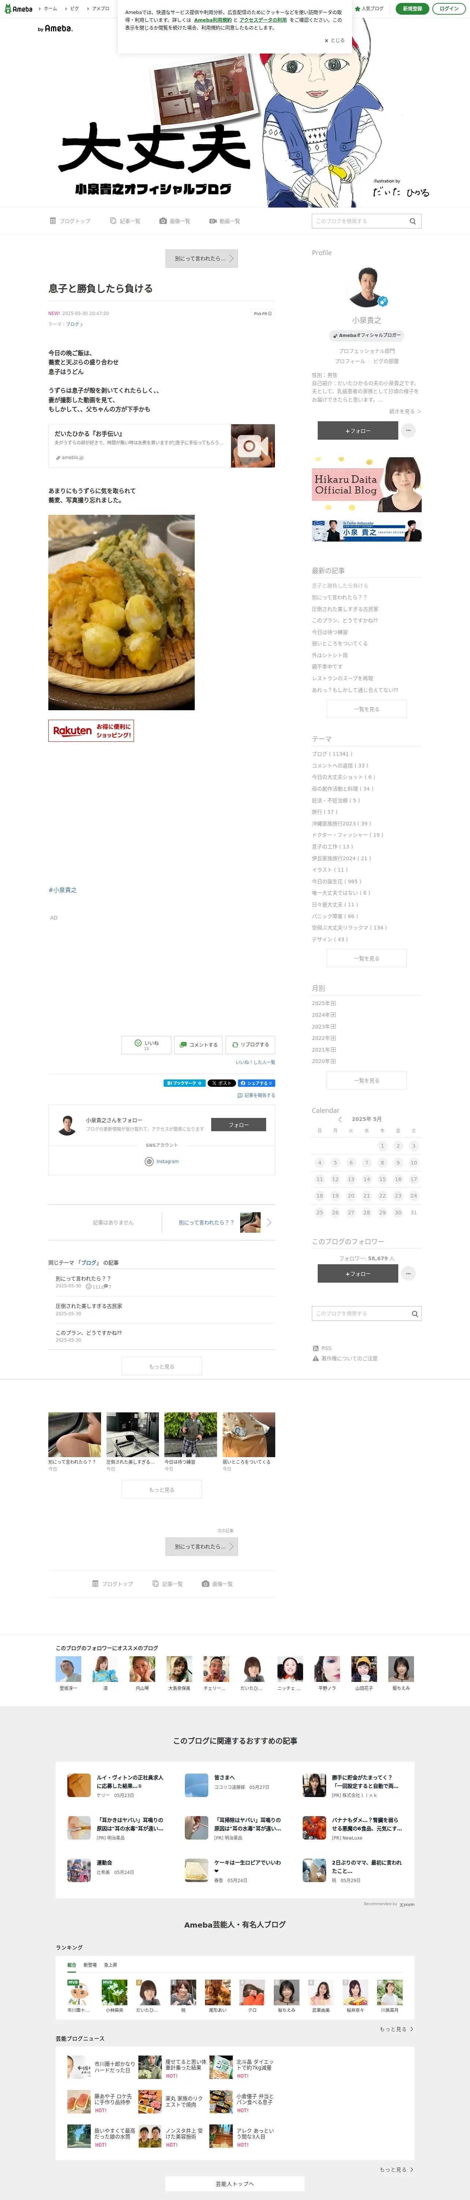The height and width of the screenshot is (2200, 470).
Task: Open Hikaru Daita Official Blog banner
Action: point(367,484)
